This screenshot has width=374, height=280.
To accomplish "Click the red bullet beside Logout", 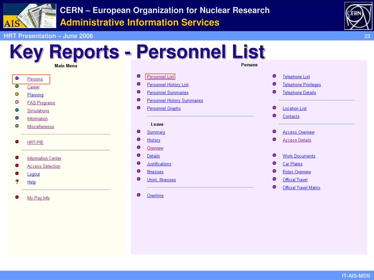I will (x=17, y=173).
